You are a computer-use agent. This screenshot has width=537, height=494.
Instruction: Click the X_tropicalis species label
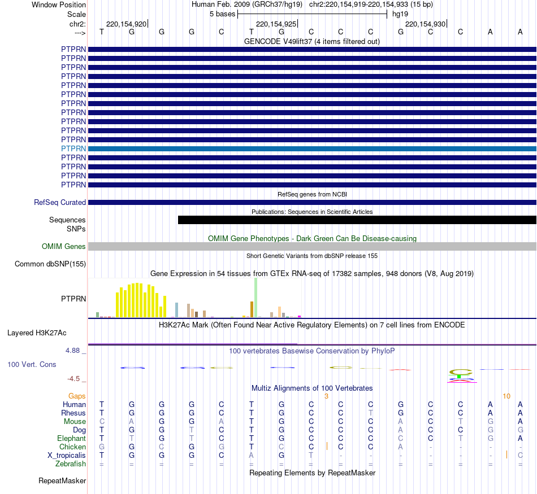coord(67,456)
